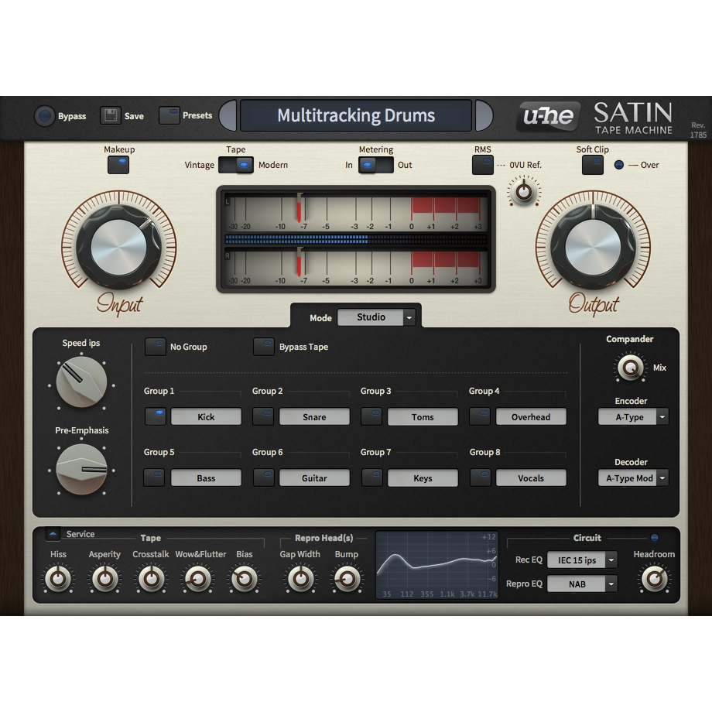Flip the In/Out metering switch

pos(376,165)
